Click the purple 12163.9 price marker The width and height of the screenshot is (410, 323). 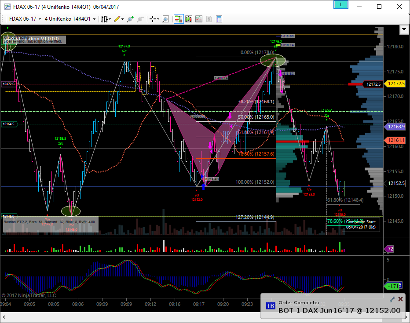click(396, 127)
